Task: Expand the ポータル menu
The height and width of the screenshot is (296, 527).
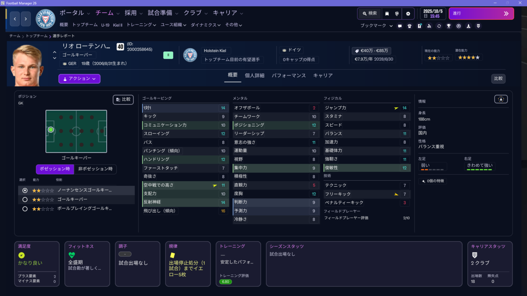Action: coord(75,13)
